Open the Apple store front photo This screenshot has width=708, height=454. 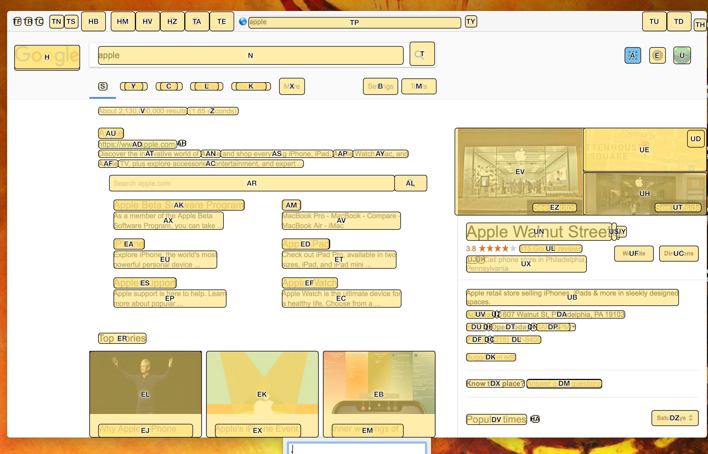tap(519, 171)
